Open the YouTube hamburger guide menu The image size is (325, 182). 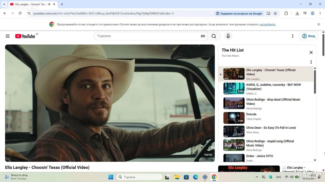(x=8, y=36)
